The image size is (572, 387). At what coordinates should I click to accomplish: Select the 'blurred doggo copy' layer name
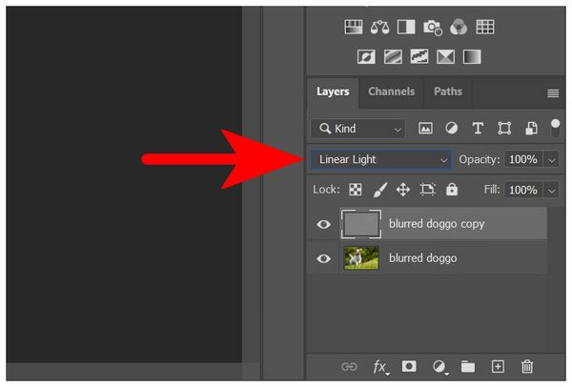coord(437,224)
